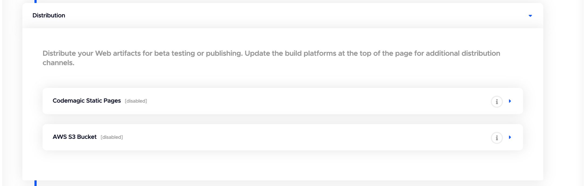This screenshot has width=588, height=186.
Task: Click disabled label next to AWS S3 Bucket
Action: (112, 137)
